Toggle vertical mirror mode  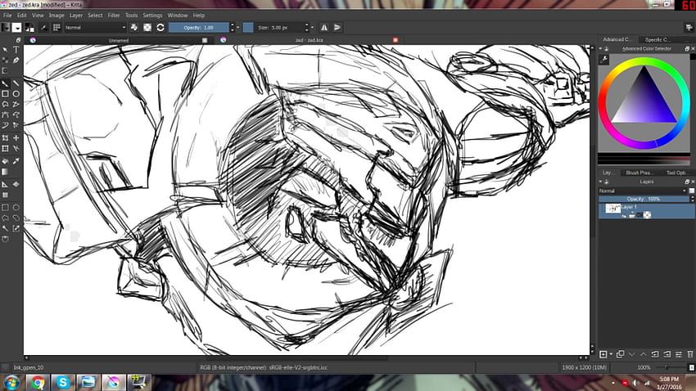coord(337,28)
